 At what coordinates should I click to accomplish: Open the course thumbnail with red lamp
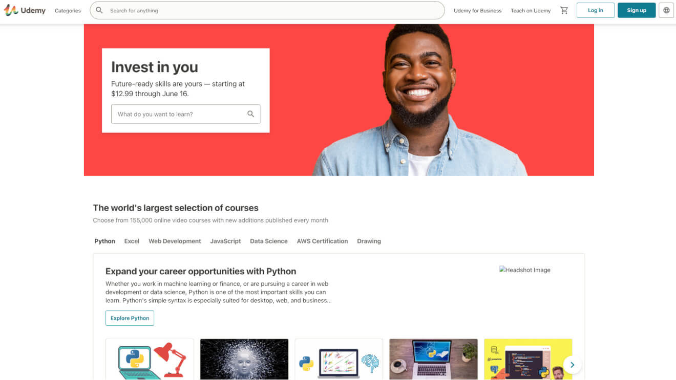click(150, 359)
